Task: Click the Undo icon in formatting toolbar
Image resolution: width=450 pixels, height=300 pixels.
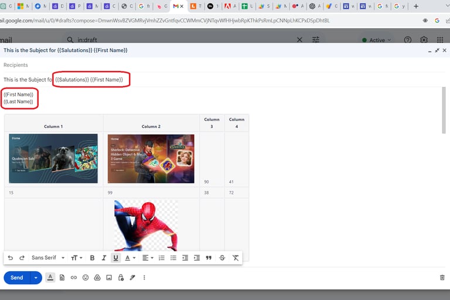Action: (11, 258)
